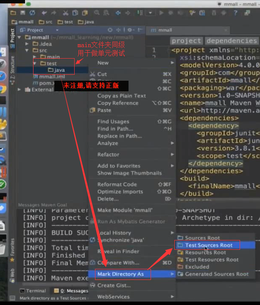Choose Find Usages from context menu
This screenshot has height=305, width=260.
pos(132,121)
